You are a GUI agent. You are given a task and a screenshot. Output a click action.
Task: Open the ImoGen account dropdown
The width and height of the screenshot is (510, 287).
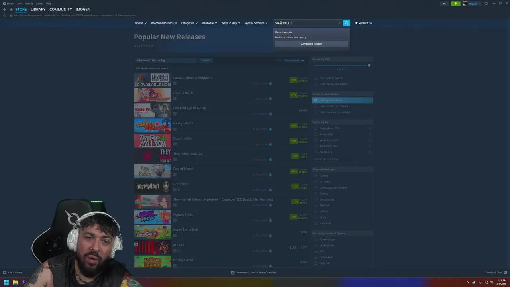(474, 4)
